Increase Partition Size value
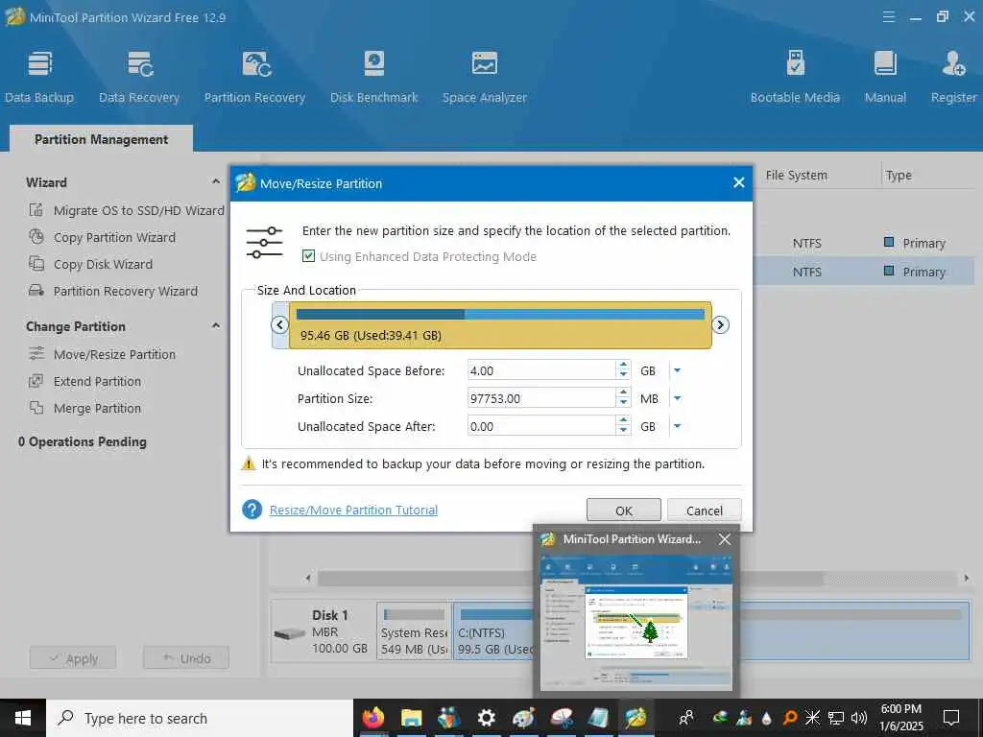The height and width of the screenshot is (737, 983). pos(623,392)
